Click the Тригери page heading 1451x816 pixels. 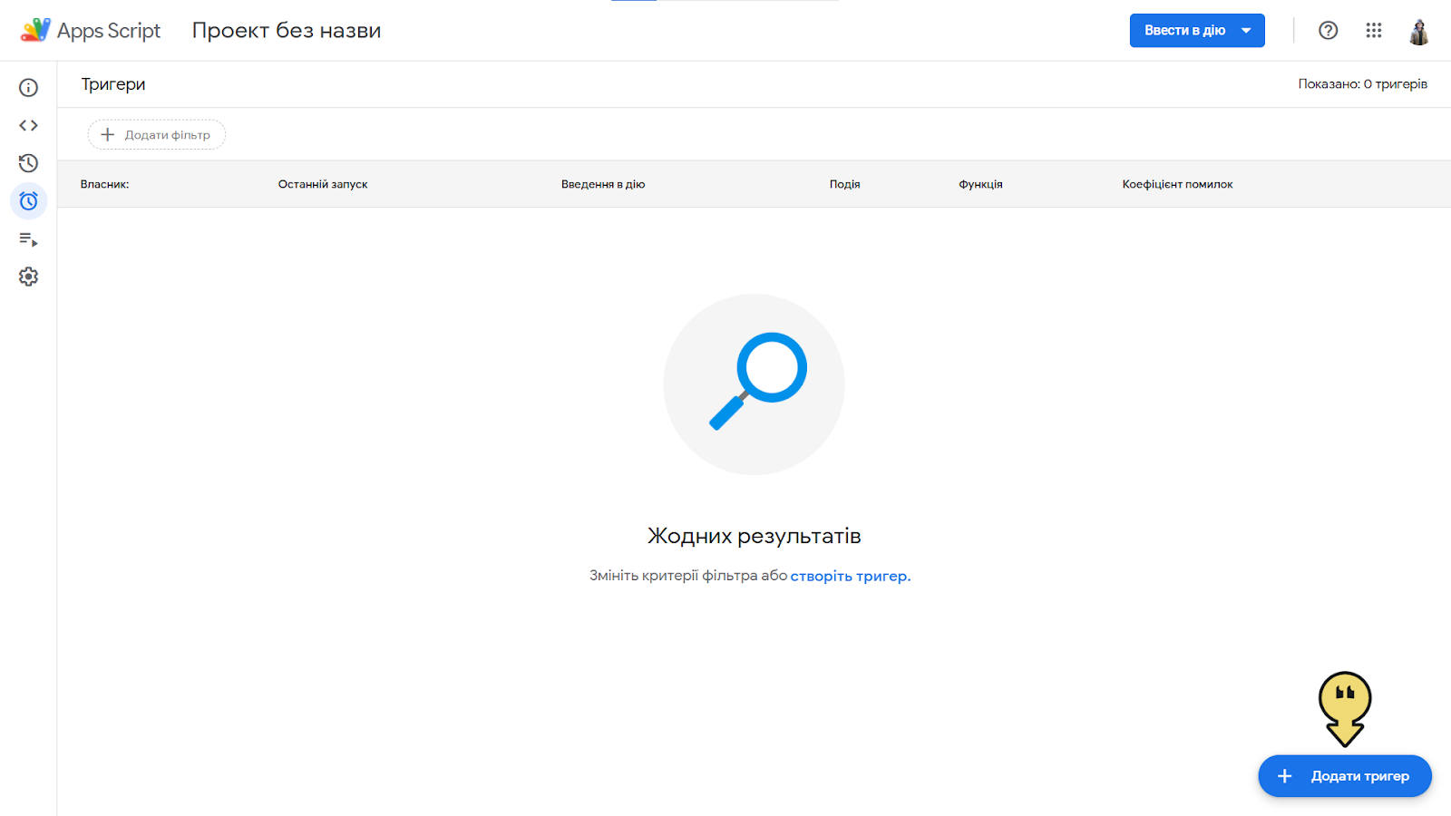pyautogui.click(x=113, y=84)
